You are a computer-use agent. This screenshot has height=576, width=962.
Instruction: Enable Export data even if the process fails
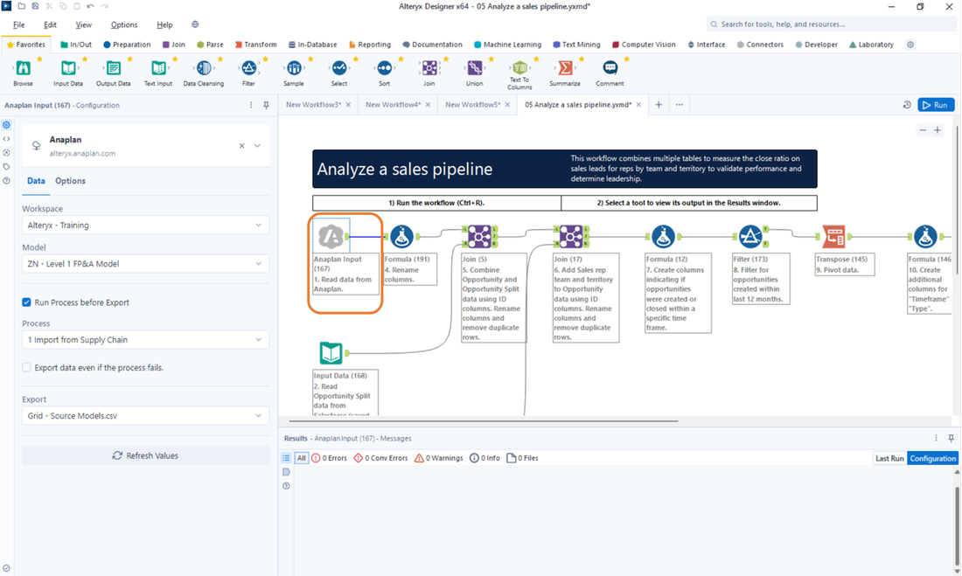pos(25,367)
